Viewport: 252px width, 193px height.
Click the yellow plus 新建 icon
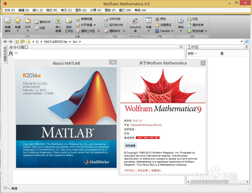click(x=18, y=20)
